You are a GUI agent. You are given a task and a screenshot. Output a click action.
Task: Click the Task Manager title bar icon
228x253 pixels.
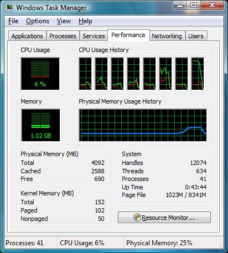pos(9,8)
